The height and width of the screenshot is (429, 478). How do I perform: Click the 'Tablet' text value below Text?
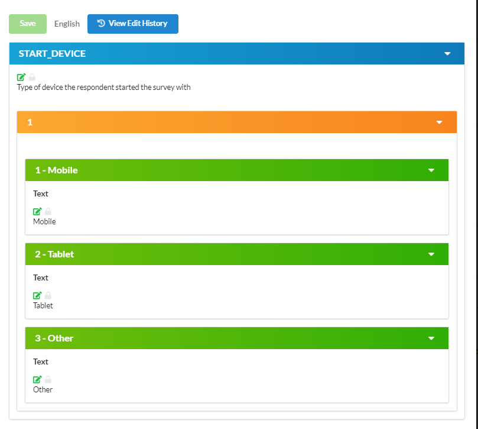point(43,306)
